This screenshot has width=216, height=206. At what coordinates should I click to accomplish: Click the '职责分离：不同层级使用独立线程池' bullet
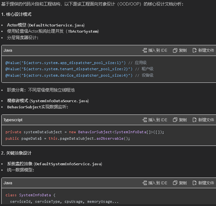41,90
